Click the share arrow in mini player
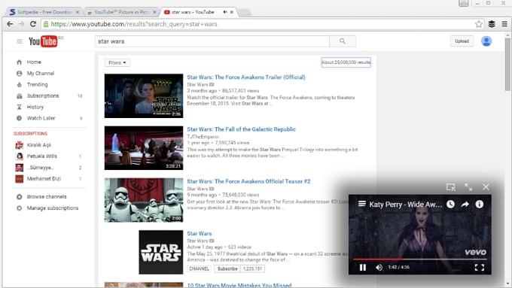This screenshot has width=512, height=288. click(x=465, y=205)
